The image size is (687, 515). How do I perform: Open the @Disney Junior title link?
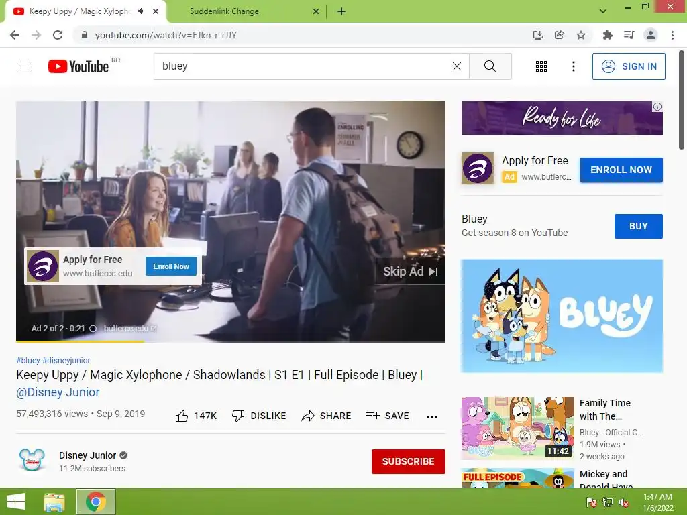(x=58, y=392)
